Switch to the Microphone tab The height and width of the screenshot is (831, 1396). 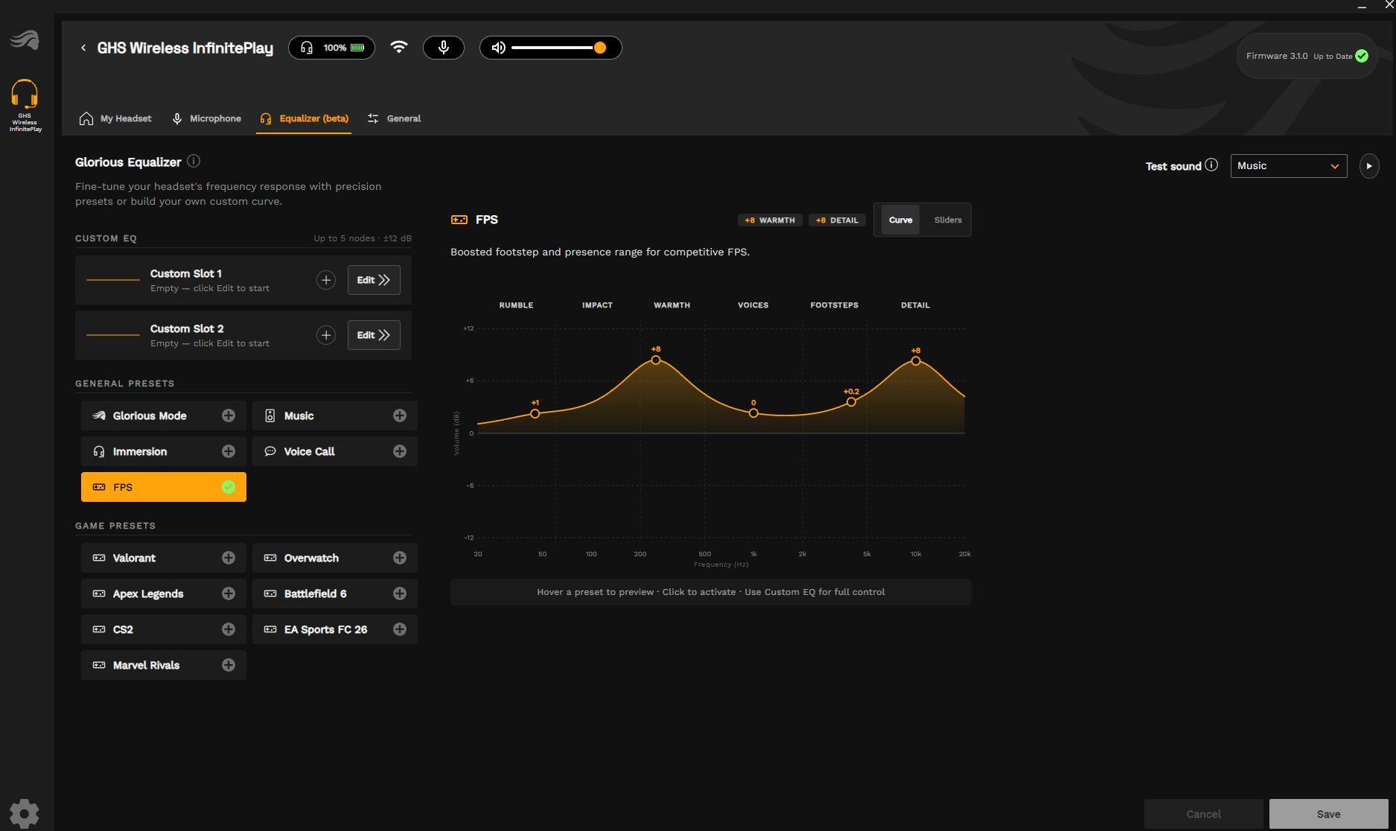(206, 118)
